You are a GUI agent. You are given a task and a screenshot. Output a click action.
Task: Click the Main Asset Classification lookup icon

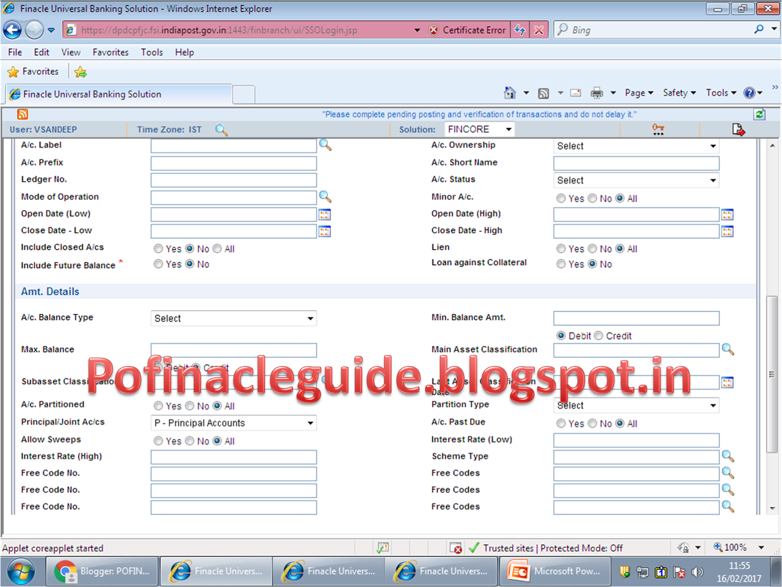point(728,350)
